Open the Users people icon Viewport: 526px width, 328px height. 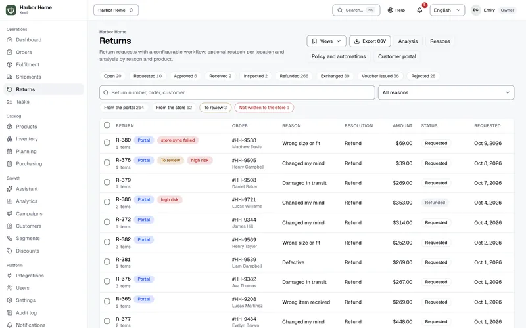pyautogui.click(x=9, y=288)
